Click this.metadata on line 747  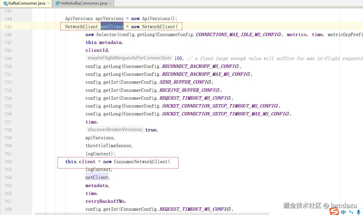coord(103,42)
